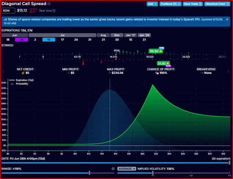Screen dimensions: 233x179
Task: Select the 20.5C strike marker
Action: point(156,51)
